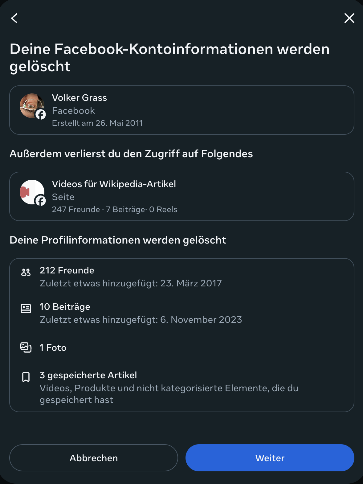Close the account deletion dialog
This screenshot has height=484, width=363.
coord(349,18)
